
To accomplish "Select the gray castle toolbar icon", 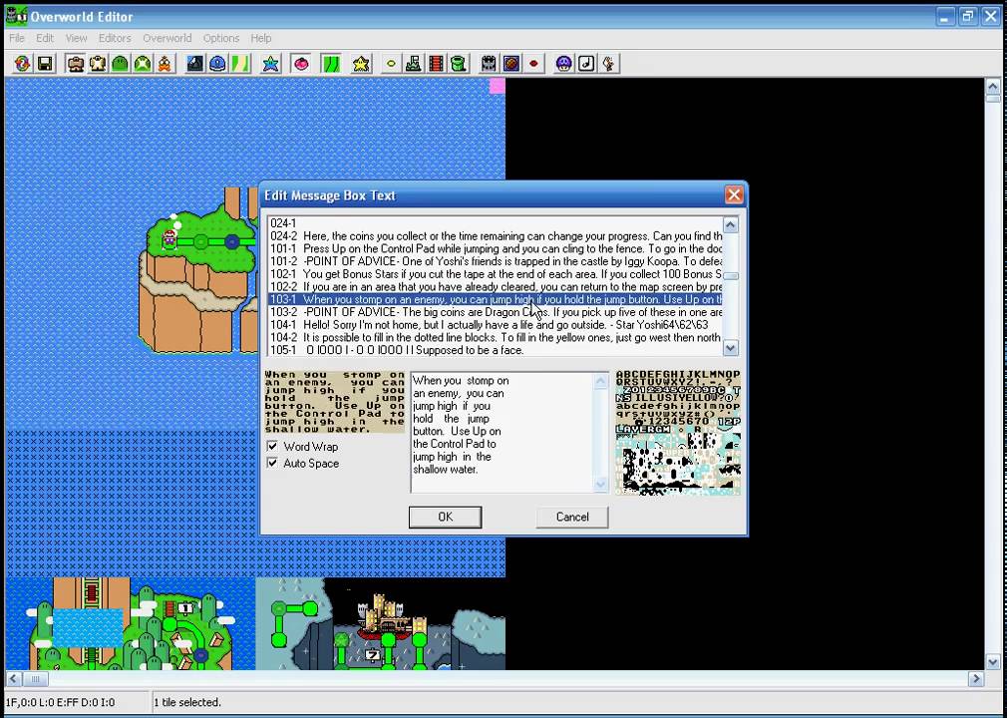I will [x=490, y=64].
